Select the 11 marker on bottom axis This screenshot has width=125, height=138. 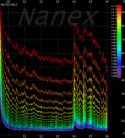click(x=24, y=136)
